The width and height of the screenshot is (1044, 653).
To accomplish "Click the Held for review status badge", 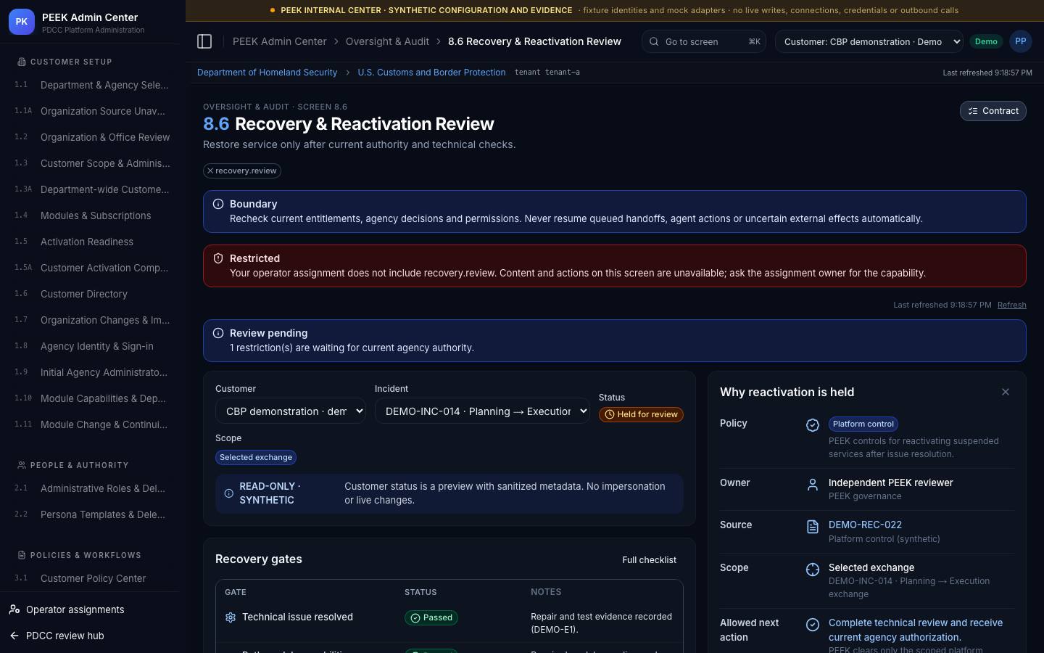I will 641,414.
